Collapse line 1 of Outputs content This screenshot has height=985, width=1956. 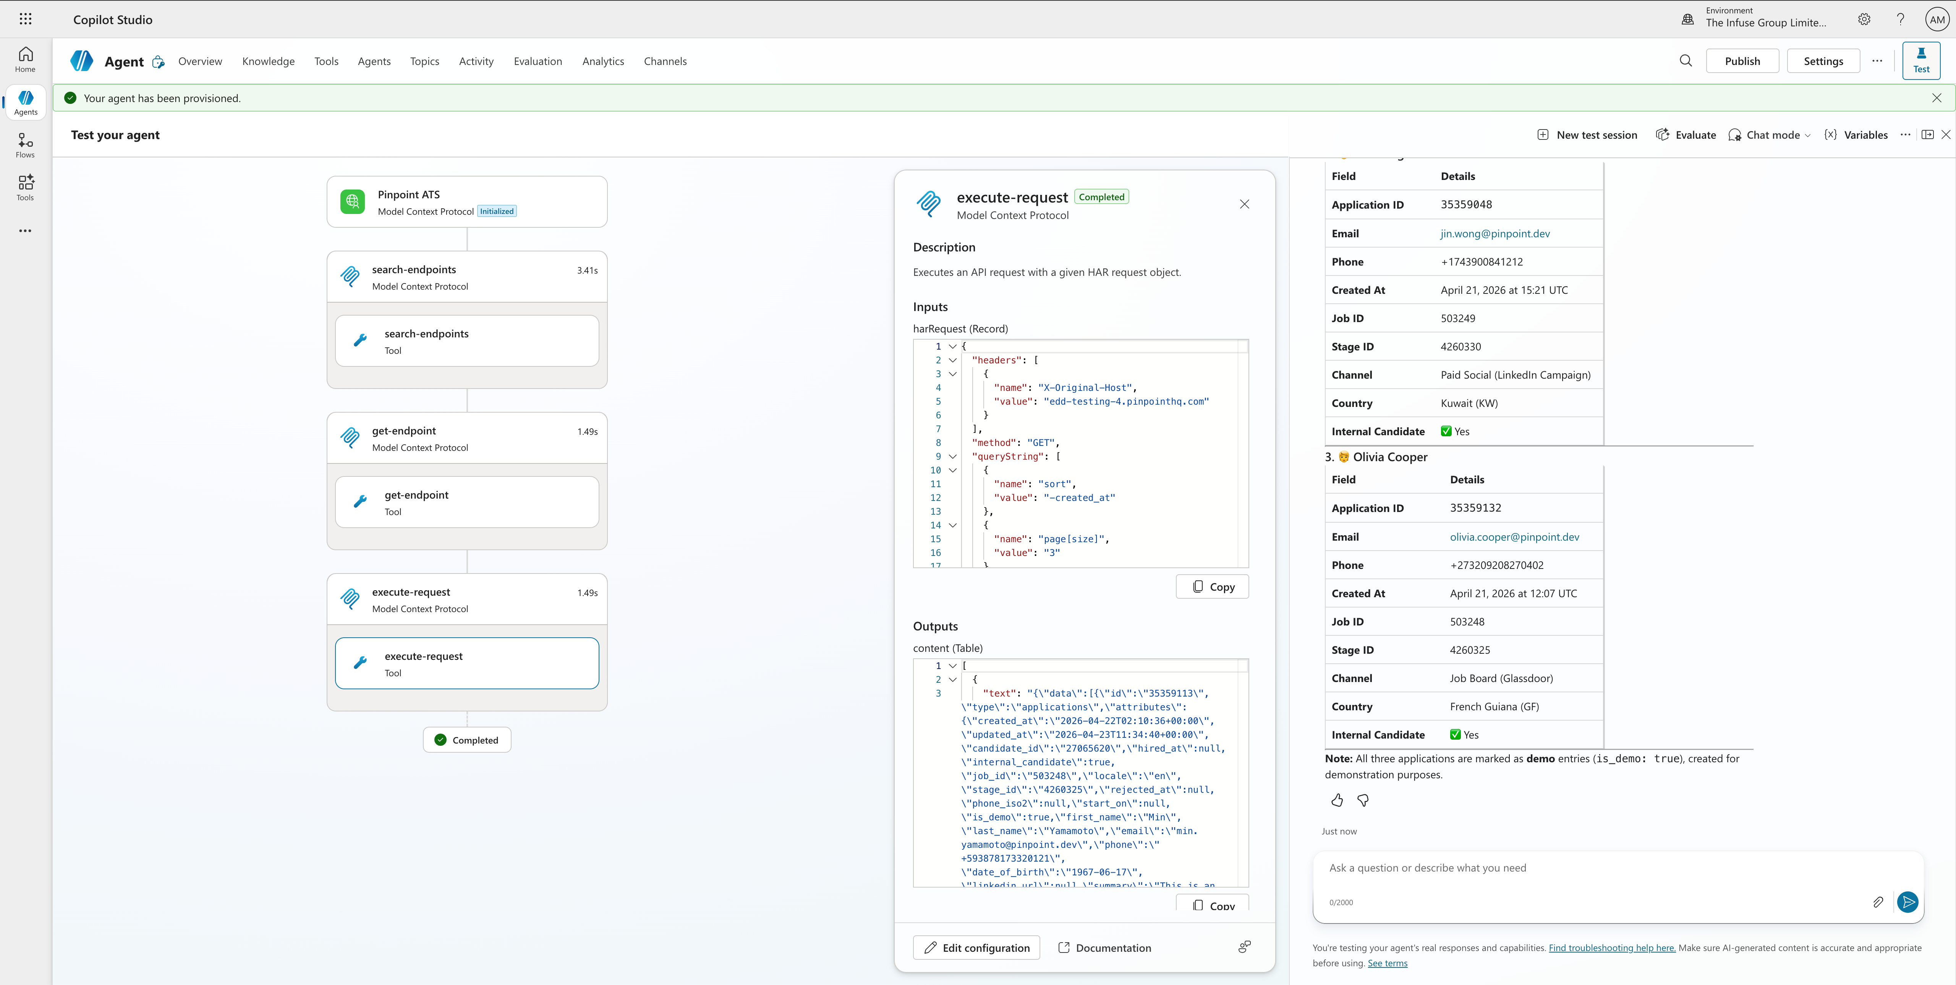point(952,666)
